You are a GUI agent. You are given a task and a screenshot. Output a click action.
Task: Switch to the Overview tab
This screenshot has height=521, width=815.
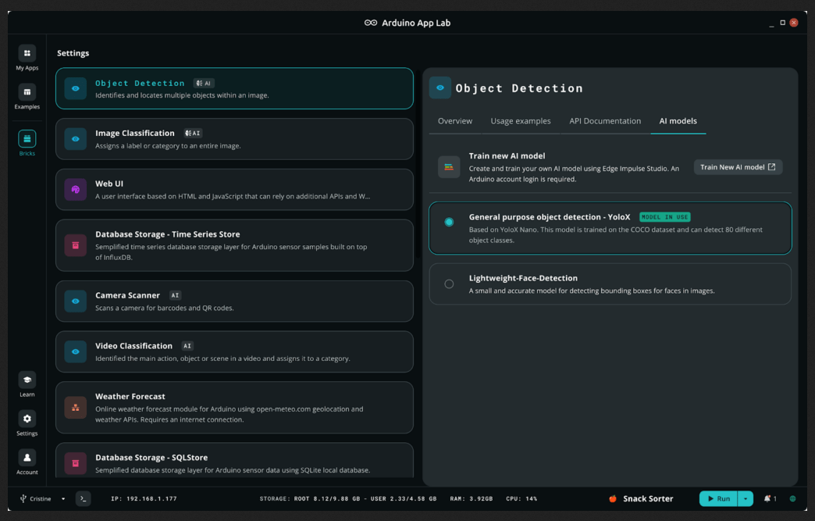click(x=454, y=121)
